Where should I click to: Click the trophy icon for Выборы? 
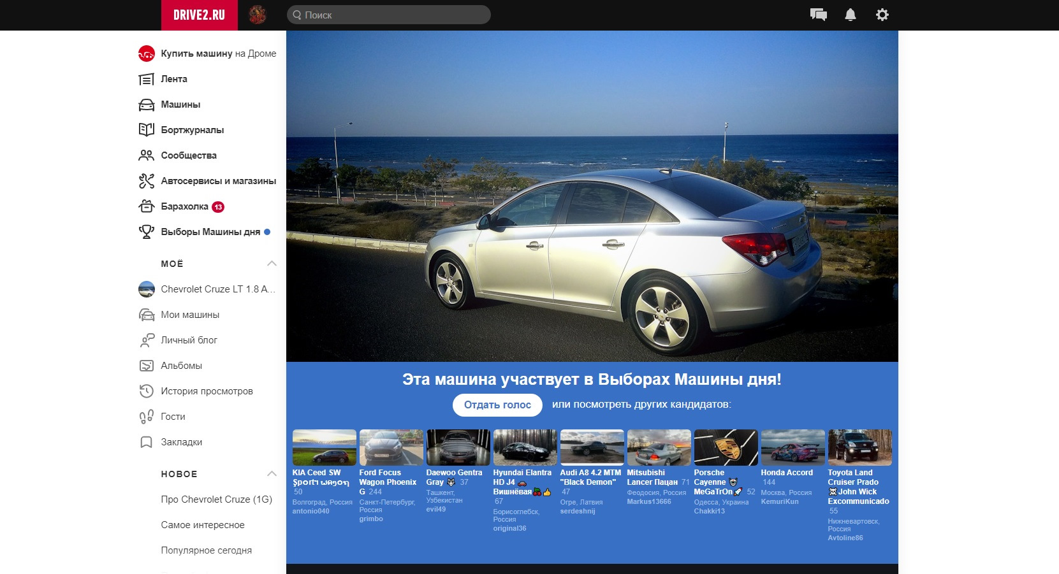click(x=147, y=232)
